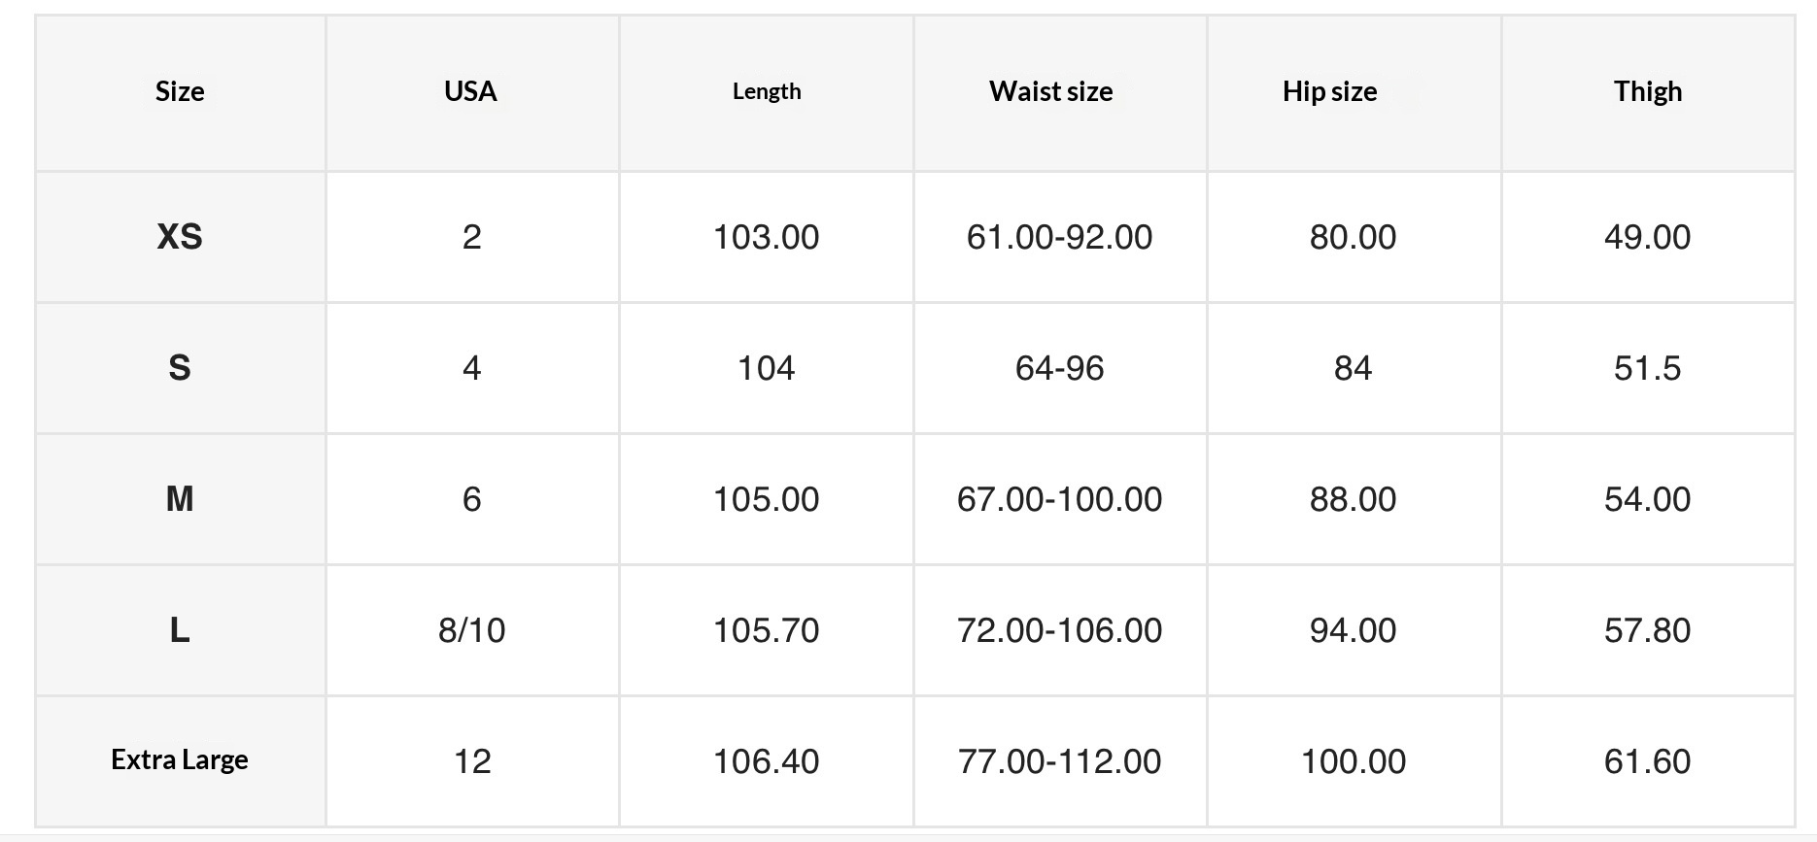Select the Extra Large row label

[180, 759]
